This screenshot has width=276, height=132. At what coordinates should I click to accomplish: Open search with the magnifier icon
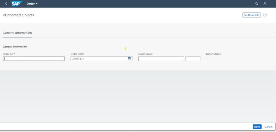257,4
